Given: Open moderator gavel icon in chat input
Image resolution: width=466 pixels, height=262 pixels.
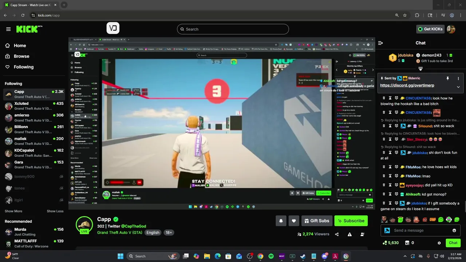Looking at the screenshot, I should (387, 230).
